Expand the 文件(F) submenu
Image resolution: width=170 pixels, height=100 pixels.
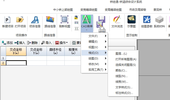(94, 36)
